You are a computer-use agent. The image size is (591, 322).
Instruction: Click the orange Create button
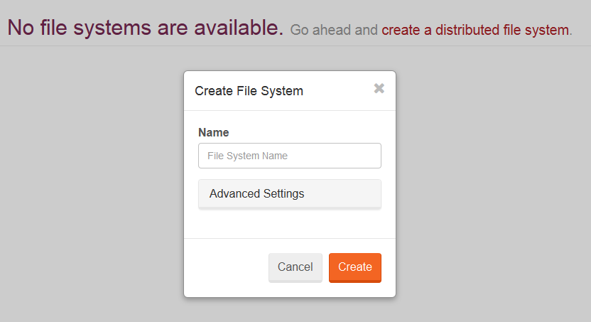[354, 267]
